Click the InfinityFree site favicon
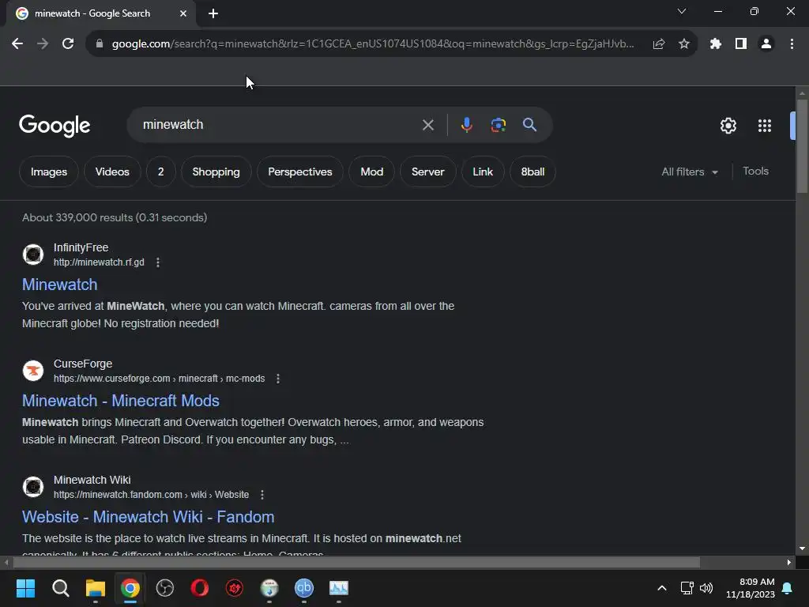The image size is (809, 607). click(33, 254)
